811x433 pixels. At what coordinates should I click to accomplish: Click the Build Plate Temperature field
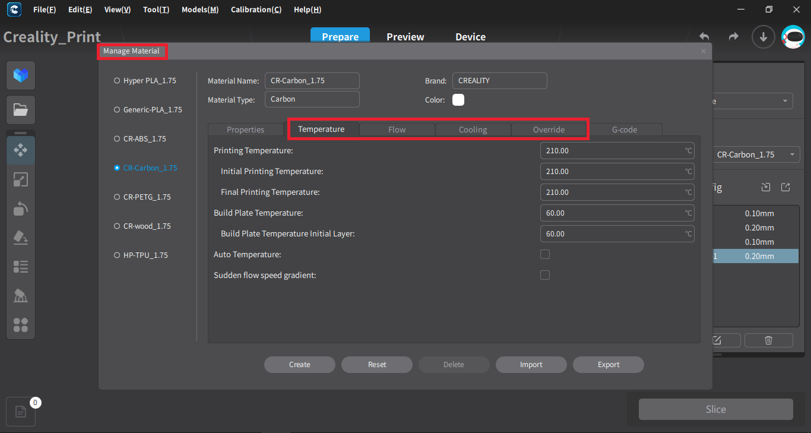pos(617,213)
